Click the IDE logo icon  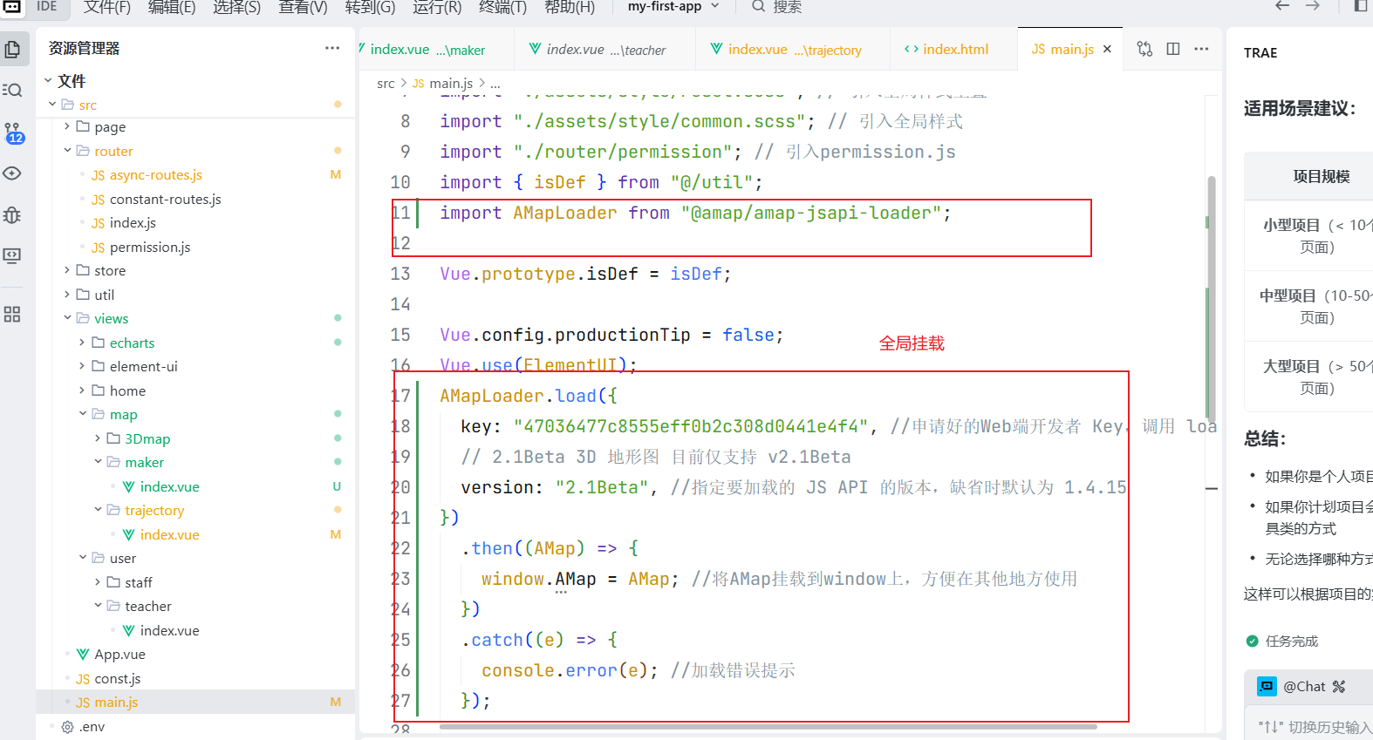click(12, 7)
